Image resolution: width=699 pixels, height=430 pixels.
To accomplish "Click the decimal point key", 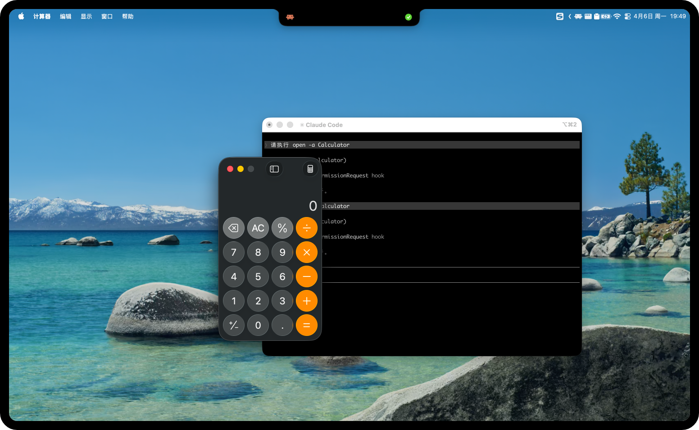I will click(282, 325).
